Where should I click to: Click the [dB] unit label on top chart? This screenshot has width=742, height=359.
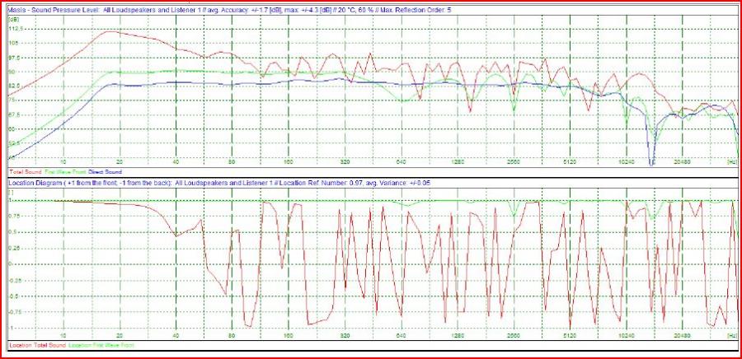(12, 18)
